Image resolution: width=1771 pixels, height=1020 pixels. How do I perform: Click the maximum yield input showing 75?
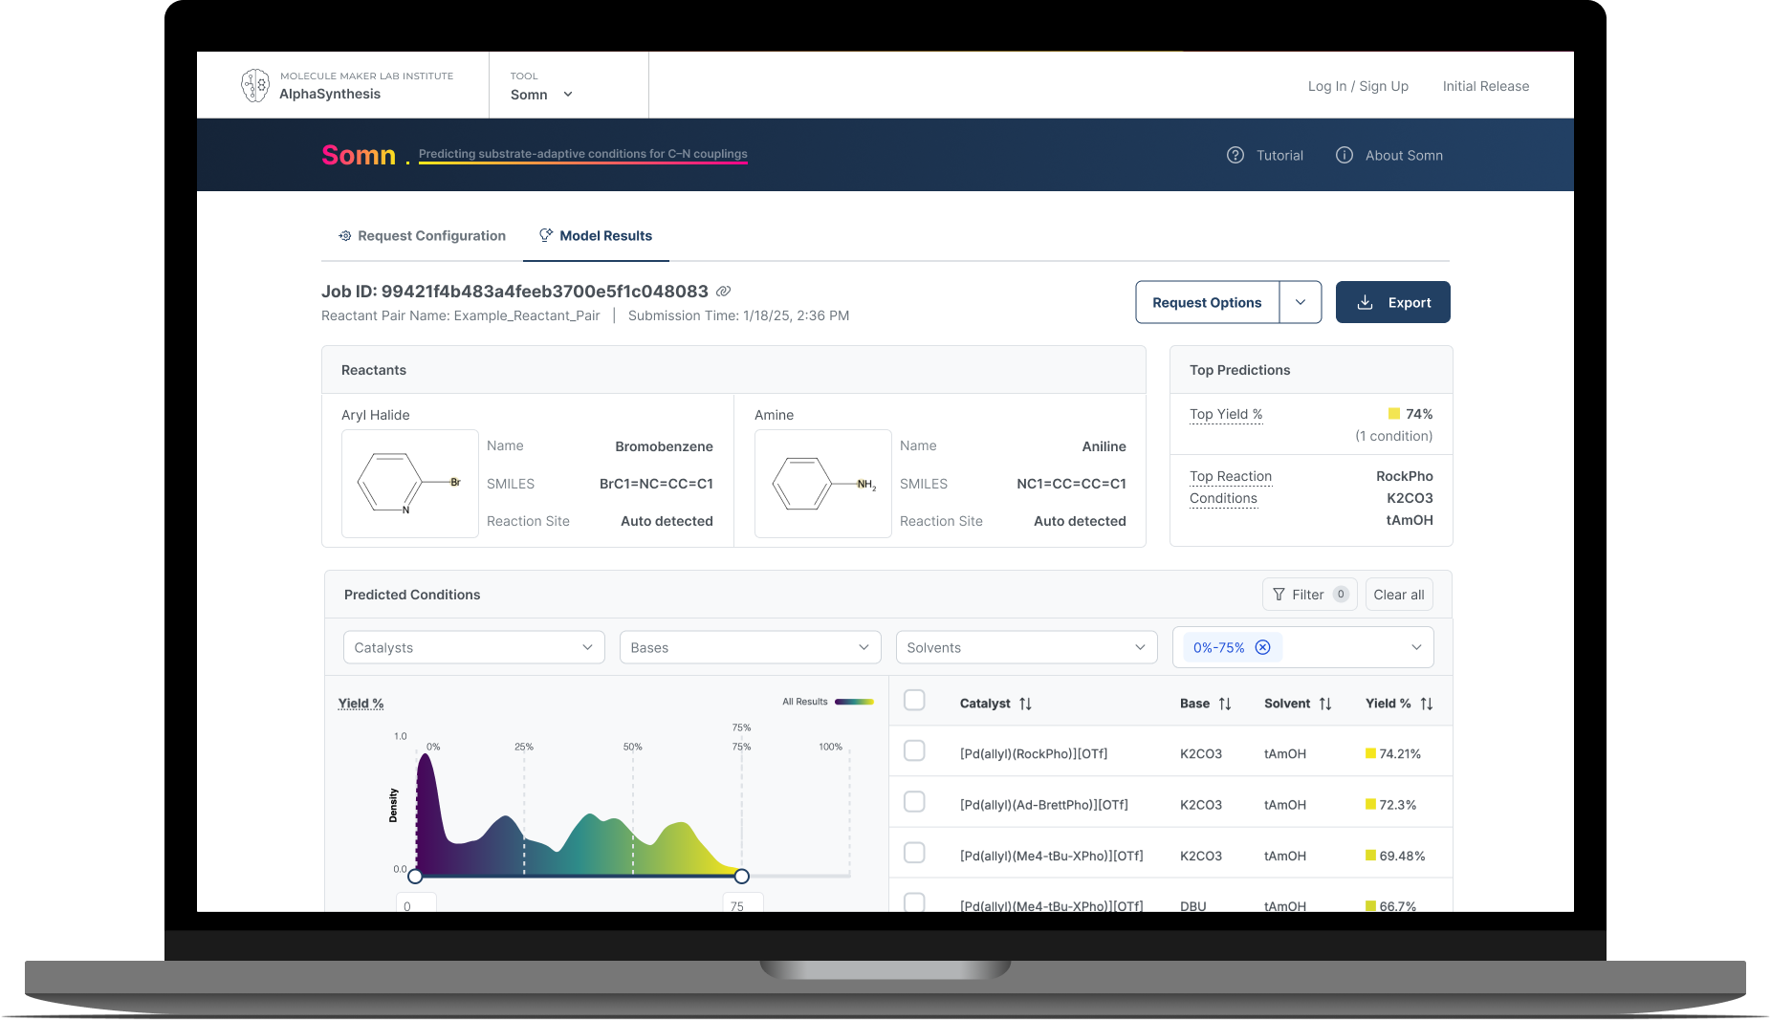pos(743,902)
